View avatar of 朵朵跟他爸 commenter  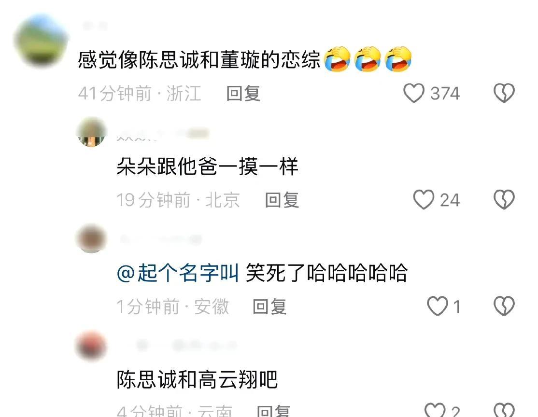(91, 132)
